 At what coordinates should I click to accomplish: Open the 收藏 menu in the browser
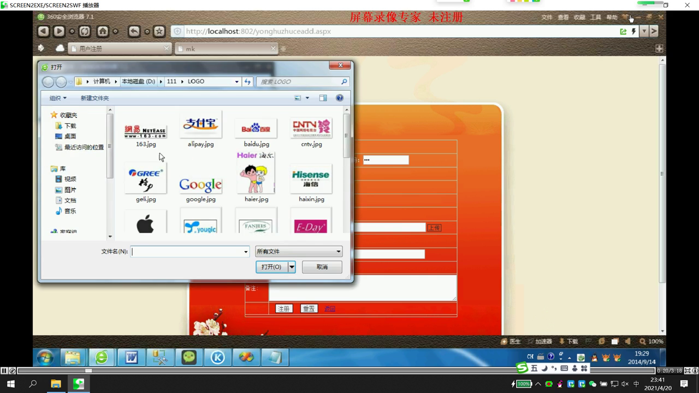coord(579,17)
